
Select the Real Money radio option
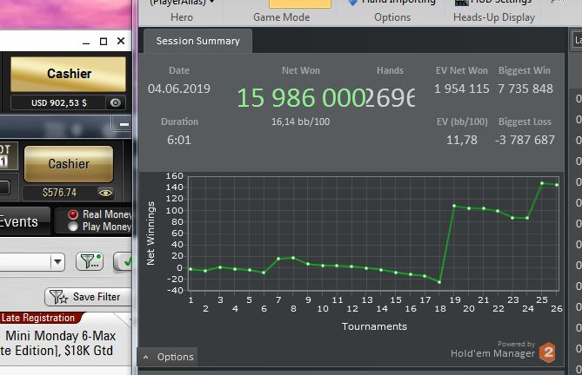[x=73, y=214]
